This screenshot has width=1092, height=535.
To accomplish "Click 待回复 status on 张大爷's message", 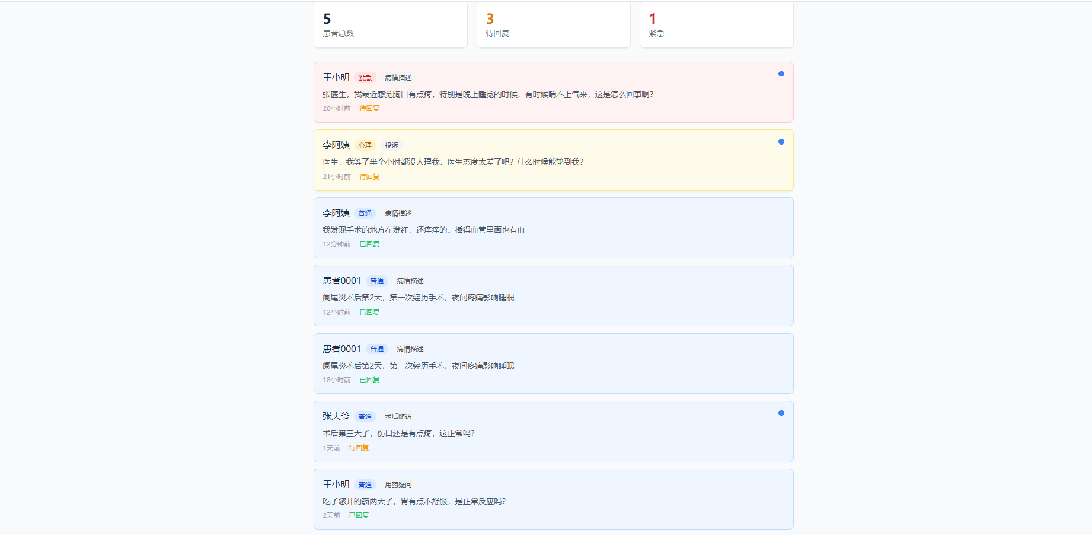I will coord(358,448).
